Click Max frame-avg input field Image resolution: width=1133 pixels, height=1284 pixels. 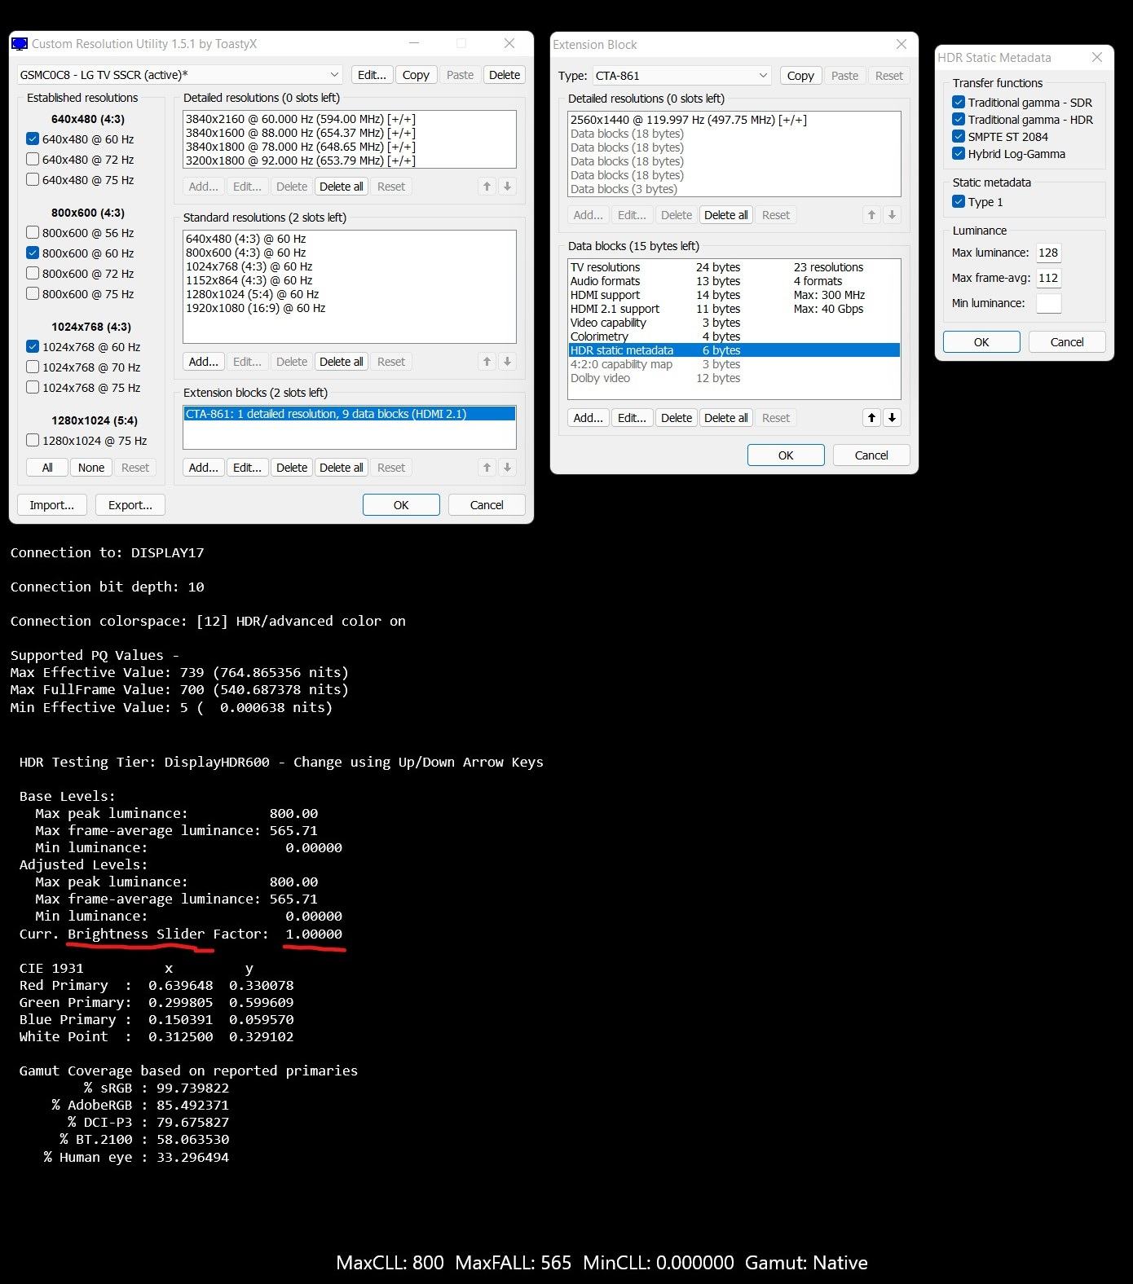point(1048,278)
